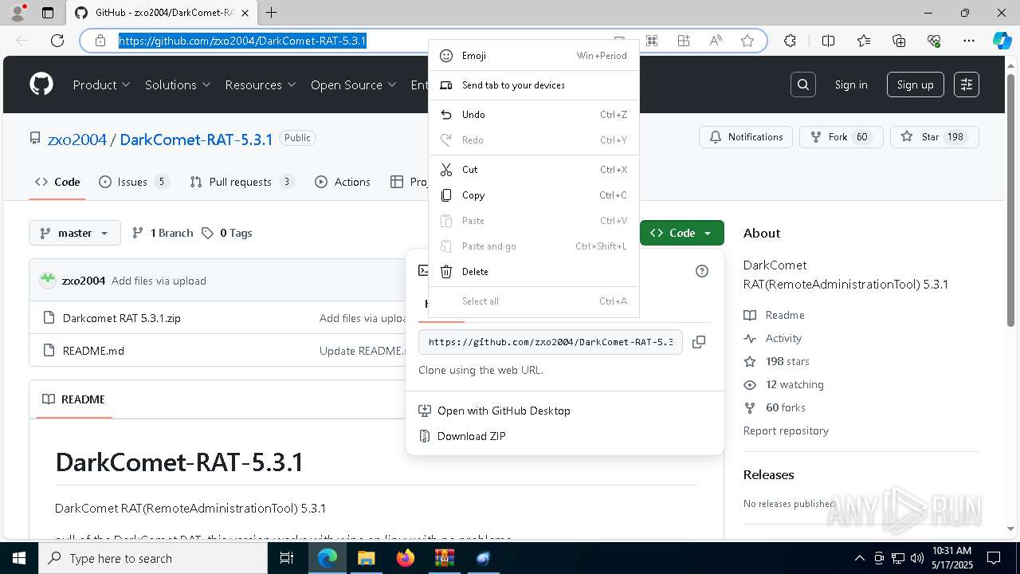Image resolution: width=1020 pixels, height=574 pixels.
Task: Open Edge Settings and more ellipsis
Action: [x=969, y=41]
